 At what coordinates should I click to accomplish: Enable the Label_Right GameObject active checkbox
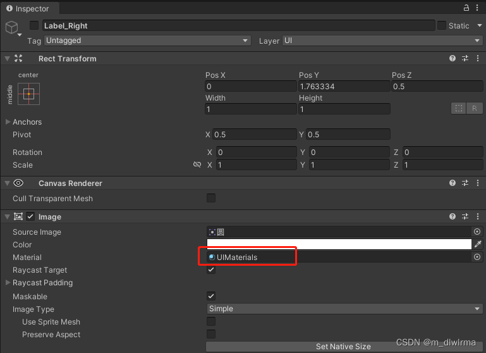click(x=34, y=25)
